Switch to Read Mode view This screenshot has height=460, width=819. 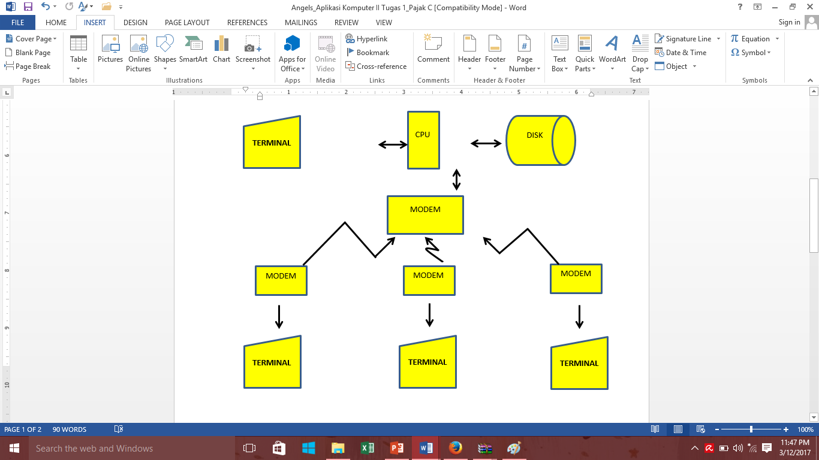click(654, 429)
